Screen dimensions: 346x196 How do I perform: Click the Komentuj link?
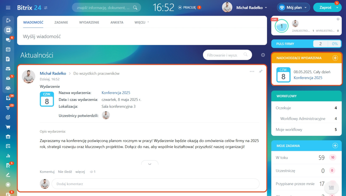coord(47,172)
